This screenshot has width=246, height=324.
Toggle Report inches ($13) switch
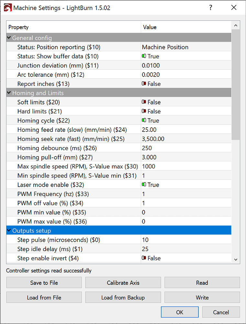[144, 84]
